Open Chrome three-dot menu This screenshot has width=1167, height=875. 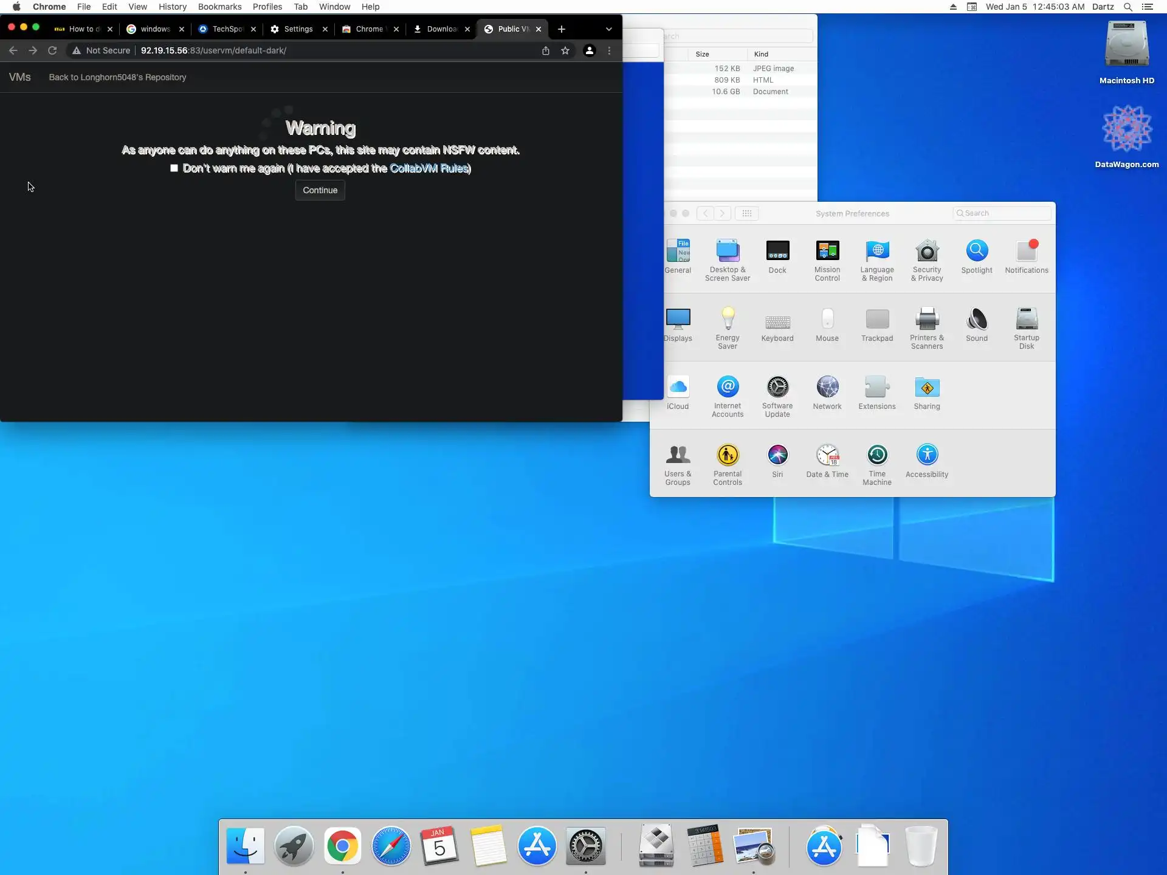(609, 50)
